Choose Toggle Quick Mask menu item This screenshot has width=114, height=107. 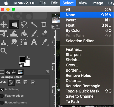[87, 91]
